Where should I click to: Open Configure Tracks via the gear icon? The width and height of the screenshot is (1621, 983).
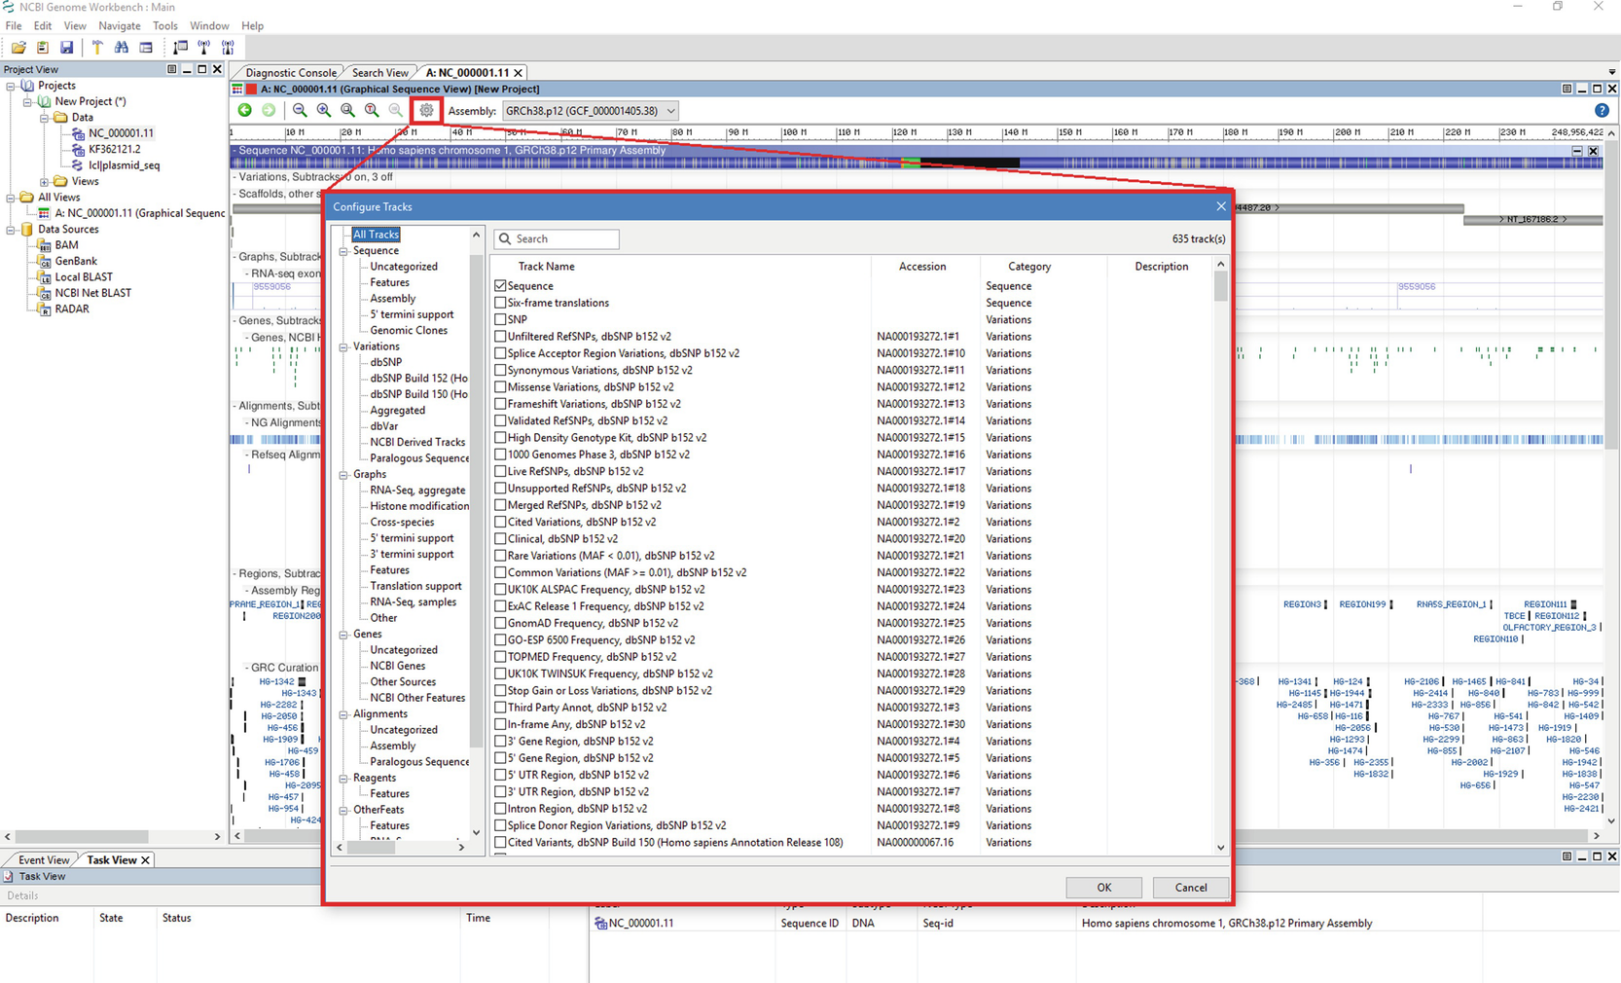(x=426, y=110)
